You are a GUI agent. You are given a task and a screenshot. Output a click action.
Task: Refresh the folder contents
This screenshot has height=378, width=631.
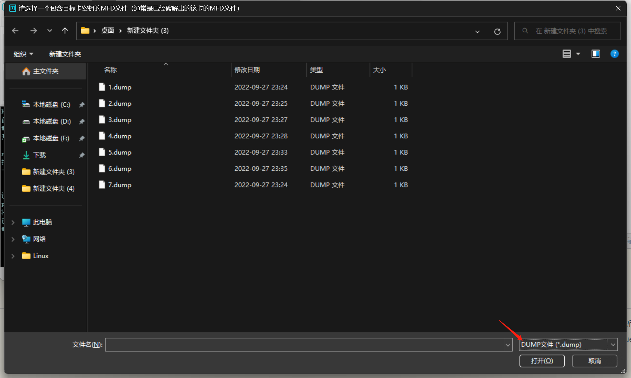pyautogui.click(x=497, y=31)
